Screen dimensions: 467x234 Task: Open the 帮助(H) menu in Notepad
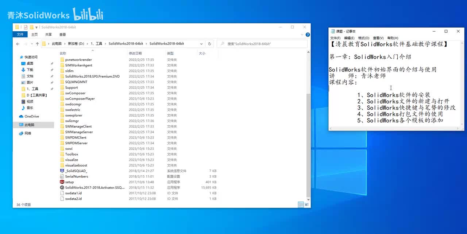click(x=393, y=38)
